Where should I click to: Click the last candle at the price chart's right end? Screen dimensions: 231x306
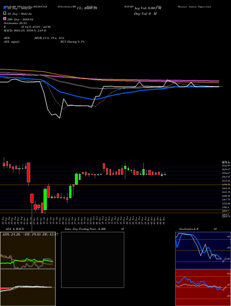coord(165,175)
